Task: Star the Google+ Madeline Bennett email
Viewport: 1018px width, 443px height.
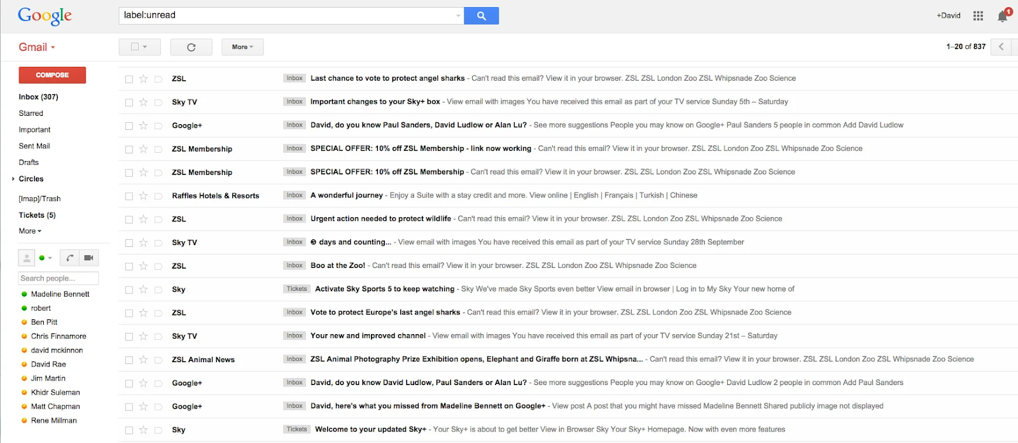Action: point(143,407)
